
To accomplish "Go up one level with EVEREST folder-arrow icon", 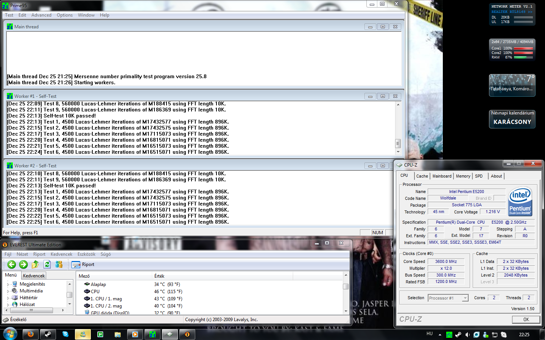I will pos(35,264).
